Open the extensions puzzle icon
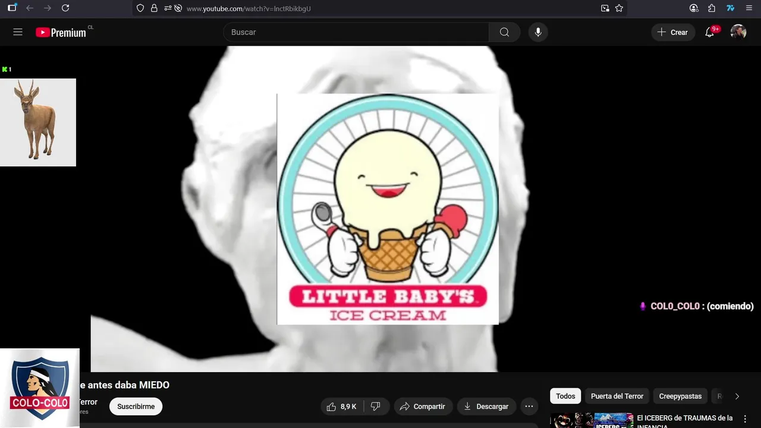 pos(712,8)
